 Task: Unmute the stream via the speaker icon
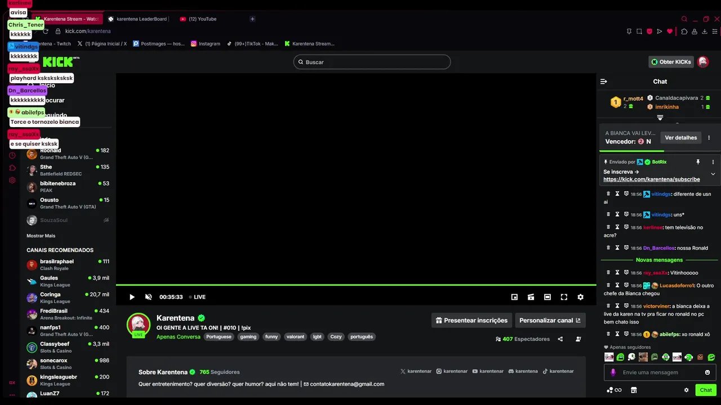[149, 297]
